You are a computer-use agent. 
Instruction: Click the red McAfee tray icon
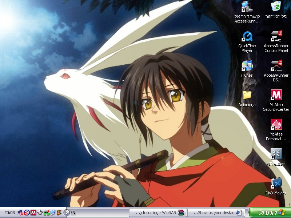[x=33, y=213]
